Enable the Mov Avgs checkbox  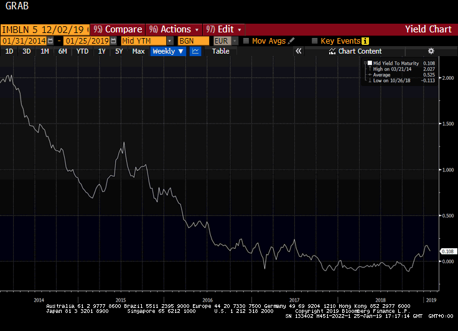point(246,41)
